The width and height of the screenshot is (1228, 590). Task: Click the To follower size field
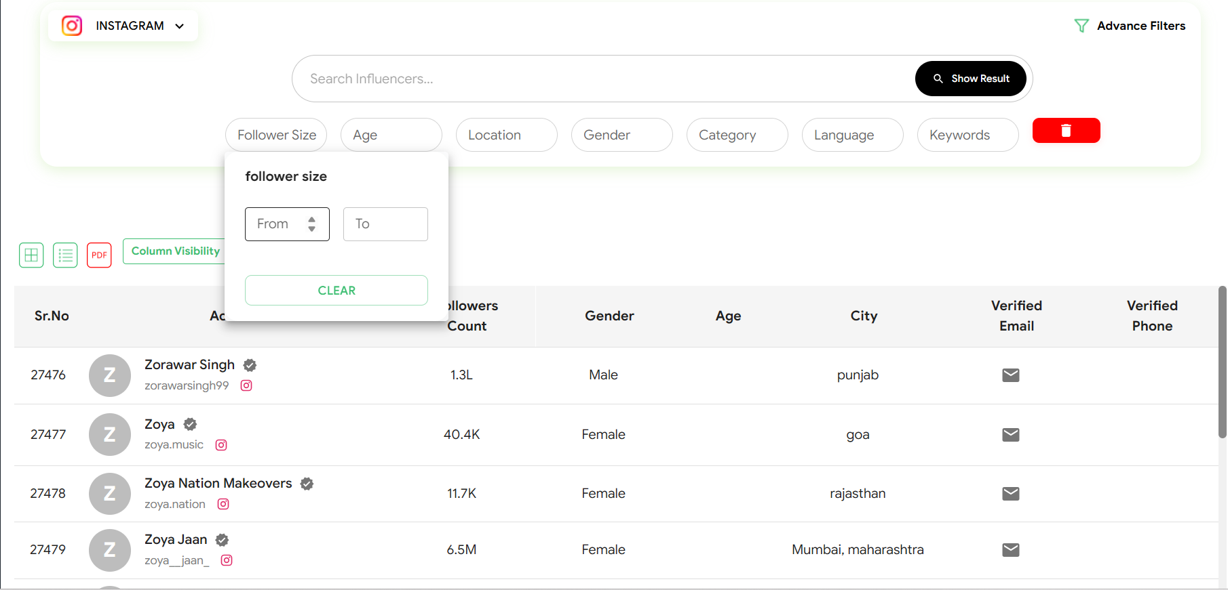(385, 224)
